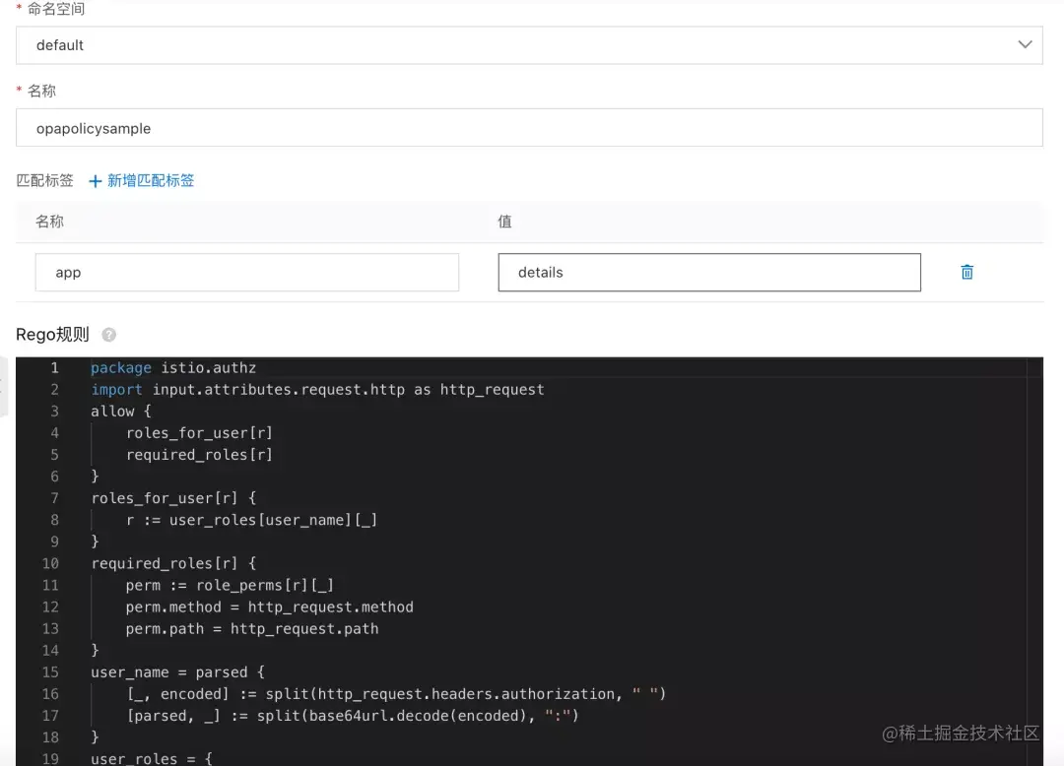Click the line with base64url.decode(encoded)
The height and width of the screenshot is (766, 1064).
pos(353,715)
